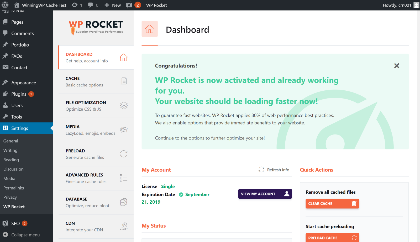The width and height of the screenshot is (420, 242).
Task: Click the File Optimization layers icon
Action: pos(124,106)
